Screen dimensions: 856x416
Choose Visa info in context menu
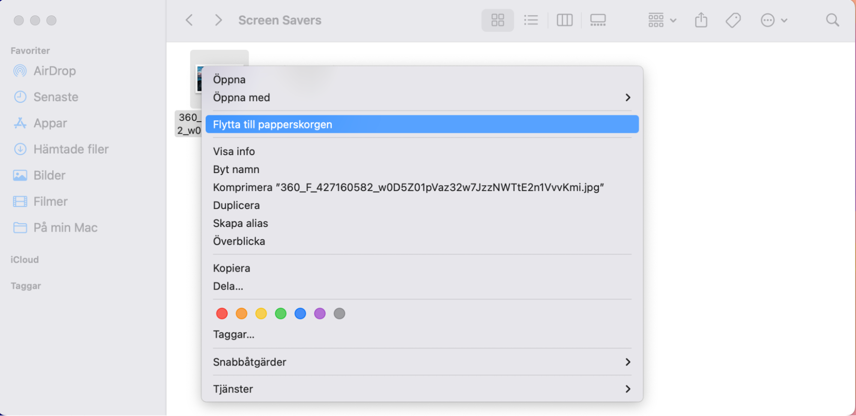pos(422,151)
